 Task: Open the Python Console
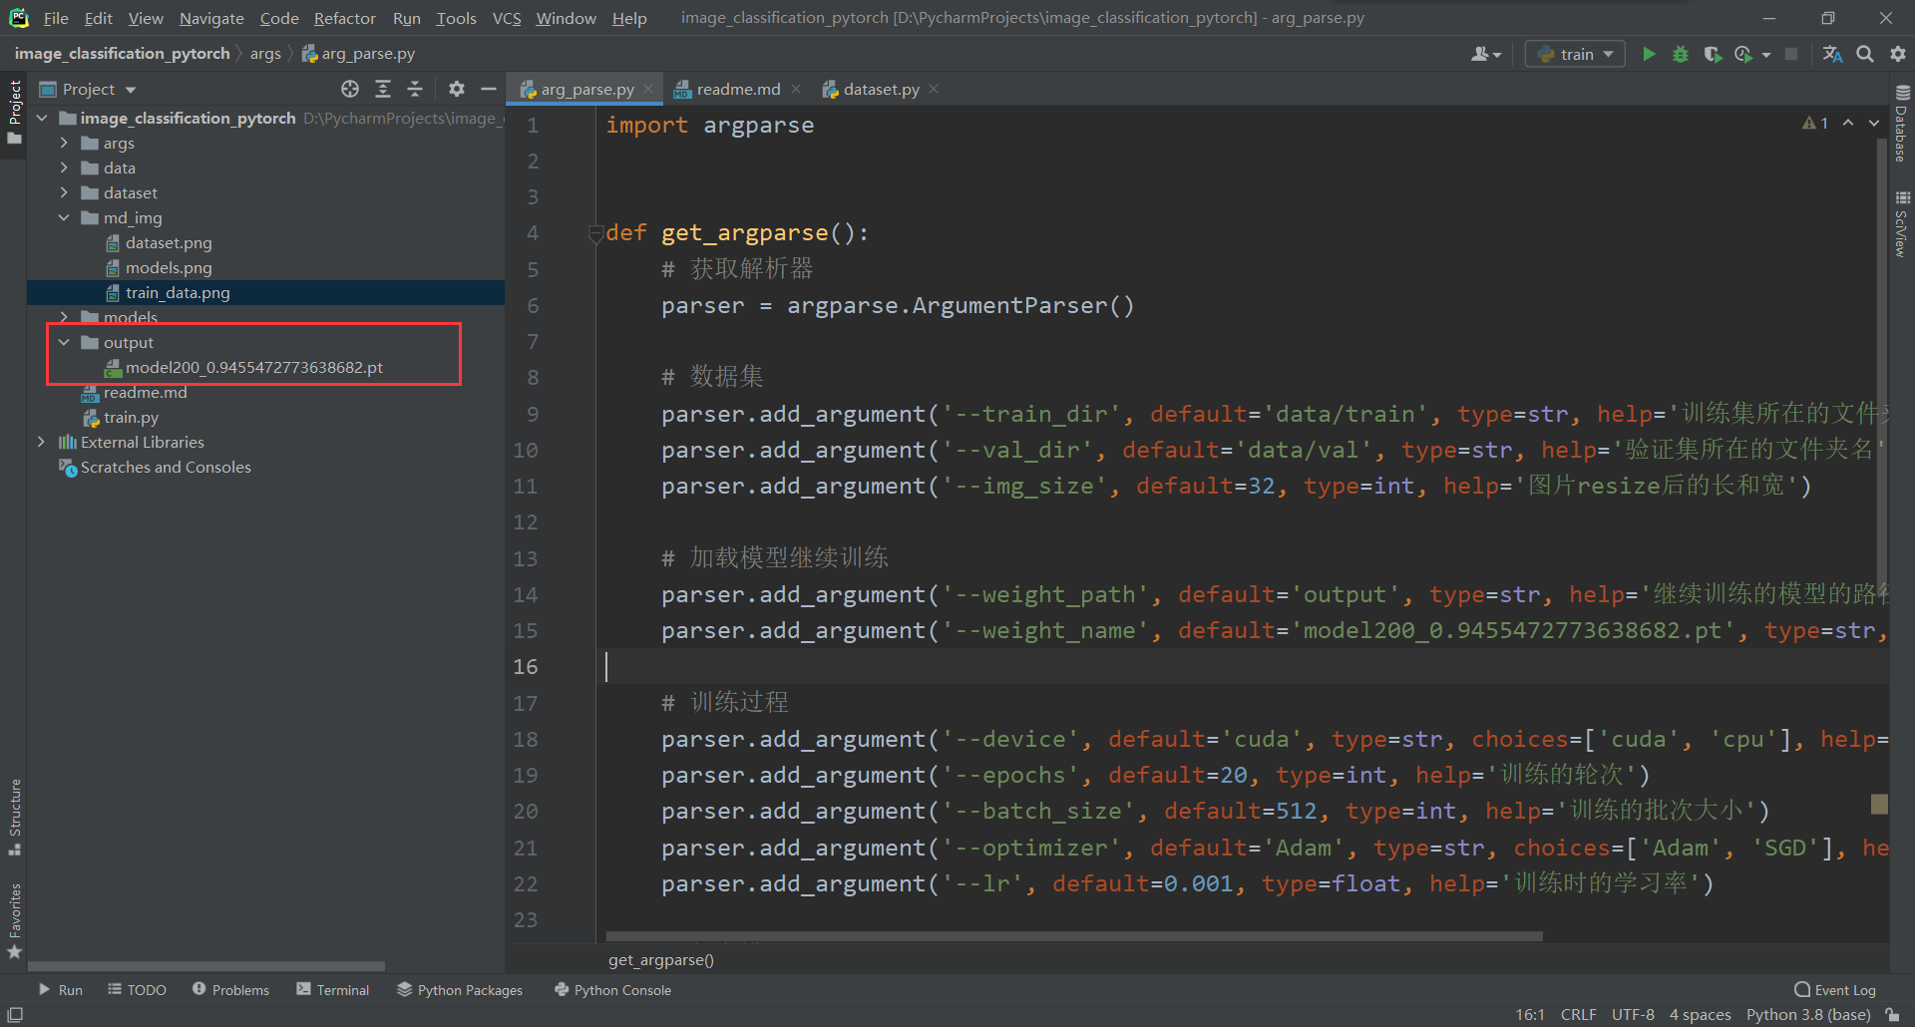pyautogui.click(x=612, y=990)
